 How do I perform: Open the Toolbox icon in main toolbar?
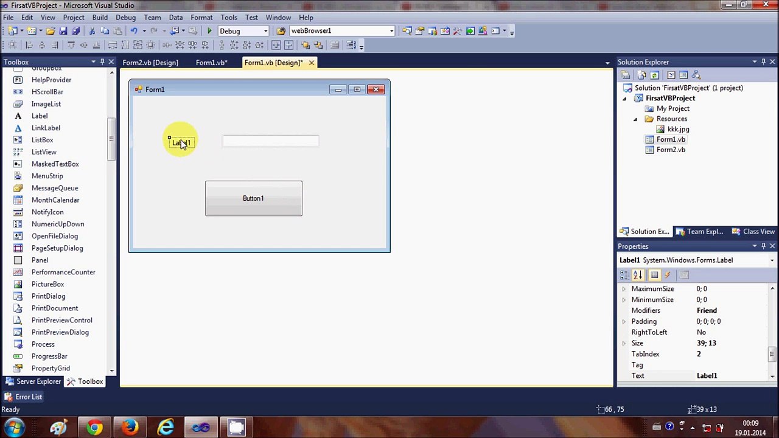point(457,31)
